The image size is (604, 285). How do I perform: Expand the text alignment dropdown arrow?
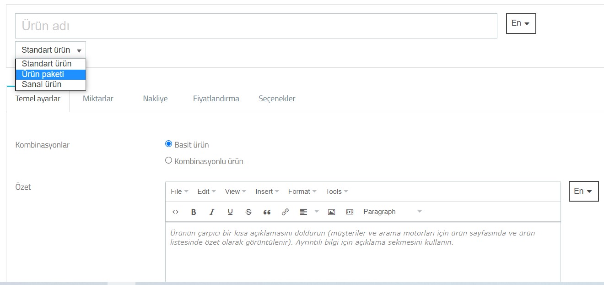click(317, 212)
